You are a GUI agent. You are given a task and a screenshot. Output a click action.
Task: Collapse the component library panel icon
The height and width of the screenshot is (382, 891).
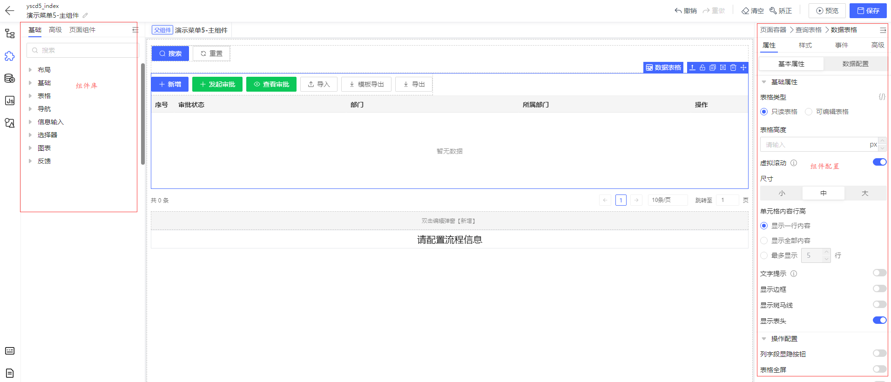pyautogui.click(x=135, y=30)
